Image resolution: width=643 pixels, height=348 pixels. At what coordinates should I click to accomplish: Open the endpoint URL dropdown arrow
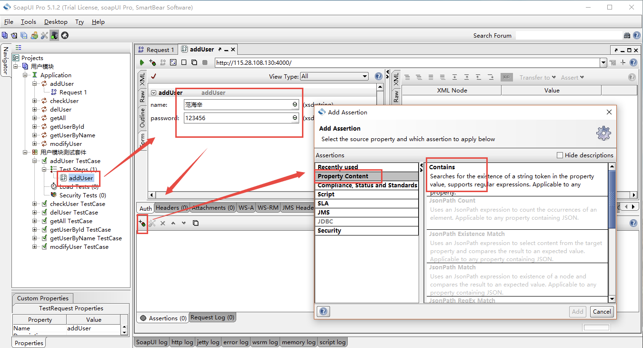[x=603, y=62]
